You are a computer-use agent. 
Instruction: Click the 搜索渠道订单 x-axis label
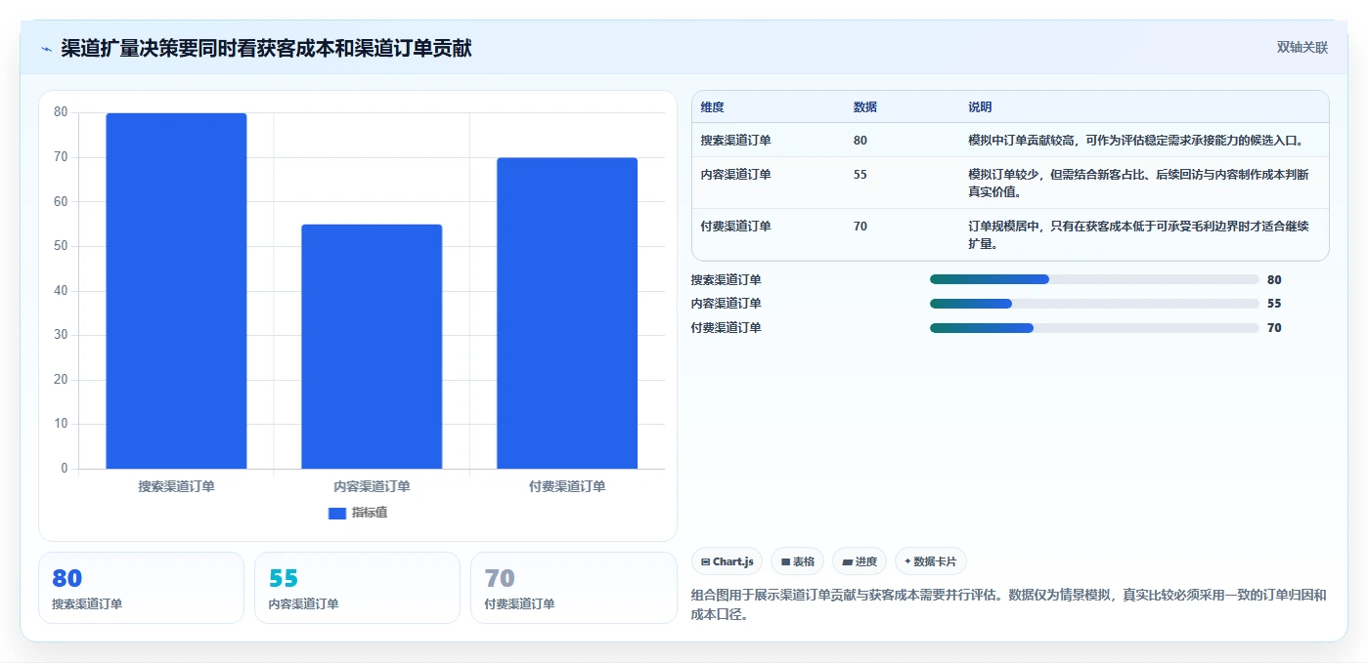tap(176, 486)
